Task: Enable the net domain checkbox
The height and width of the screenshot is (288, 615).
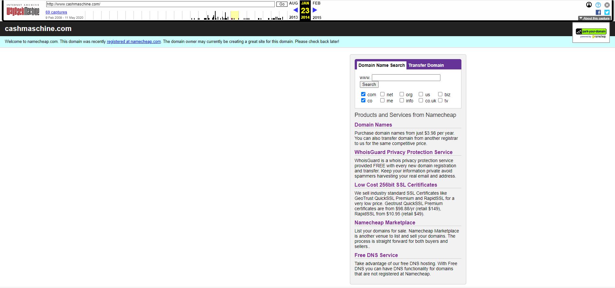Action: [383, 94]
